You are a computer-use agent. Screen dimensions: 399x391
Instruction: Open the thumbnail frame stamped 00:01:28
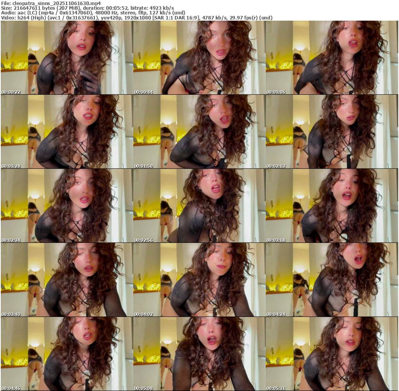[67, 132]
